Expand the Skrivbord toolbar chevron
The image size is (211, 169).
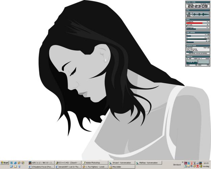(x=182, y=162)
